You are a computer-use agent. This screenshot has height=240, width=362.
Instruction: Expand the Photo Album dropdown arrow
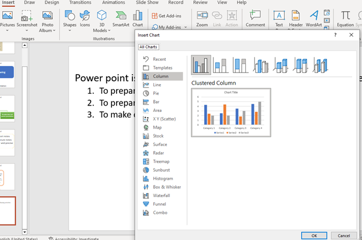pyautogui.click(x=55, y=31)
